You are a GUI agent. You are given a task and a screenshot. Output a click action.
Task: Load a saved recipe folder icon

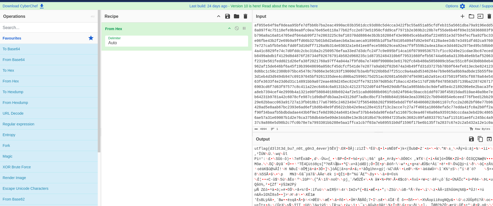click(x=237, y=16)
